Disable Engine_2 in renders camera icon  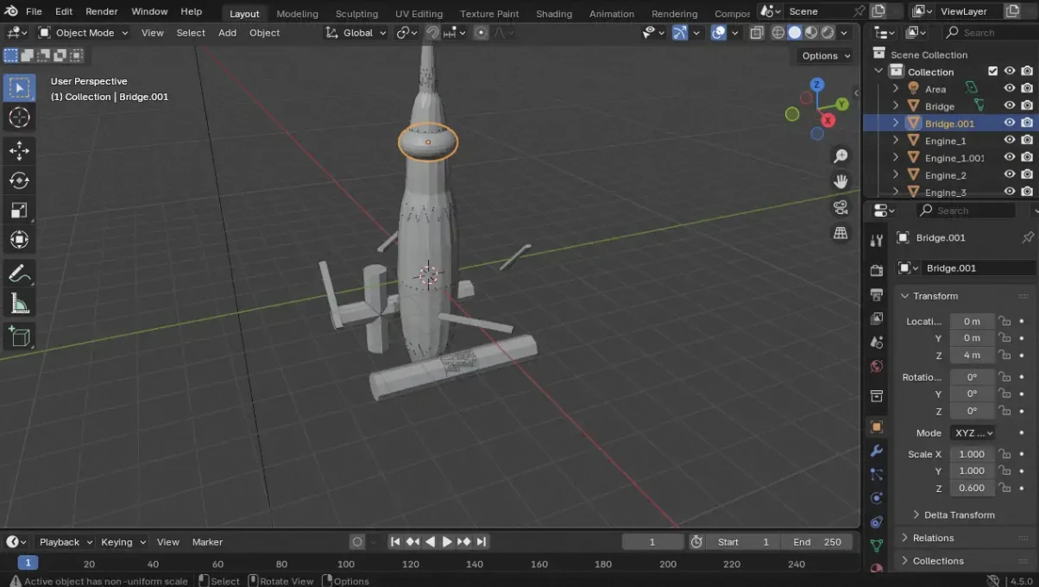[1027, 174]
